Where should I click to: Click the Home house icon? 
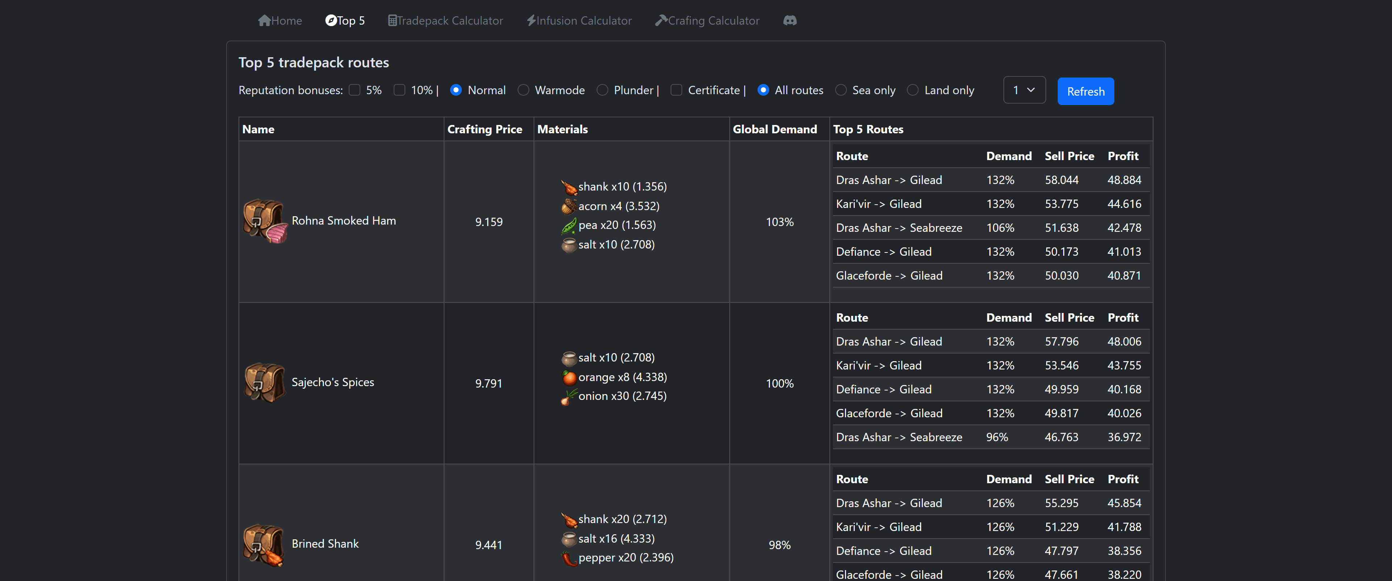pos(264,21)
